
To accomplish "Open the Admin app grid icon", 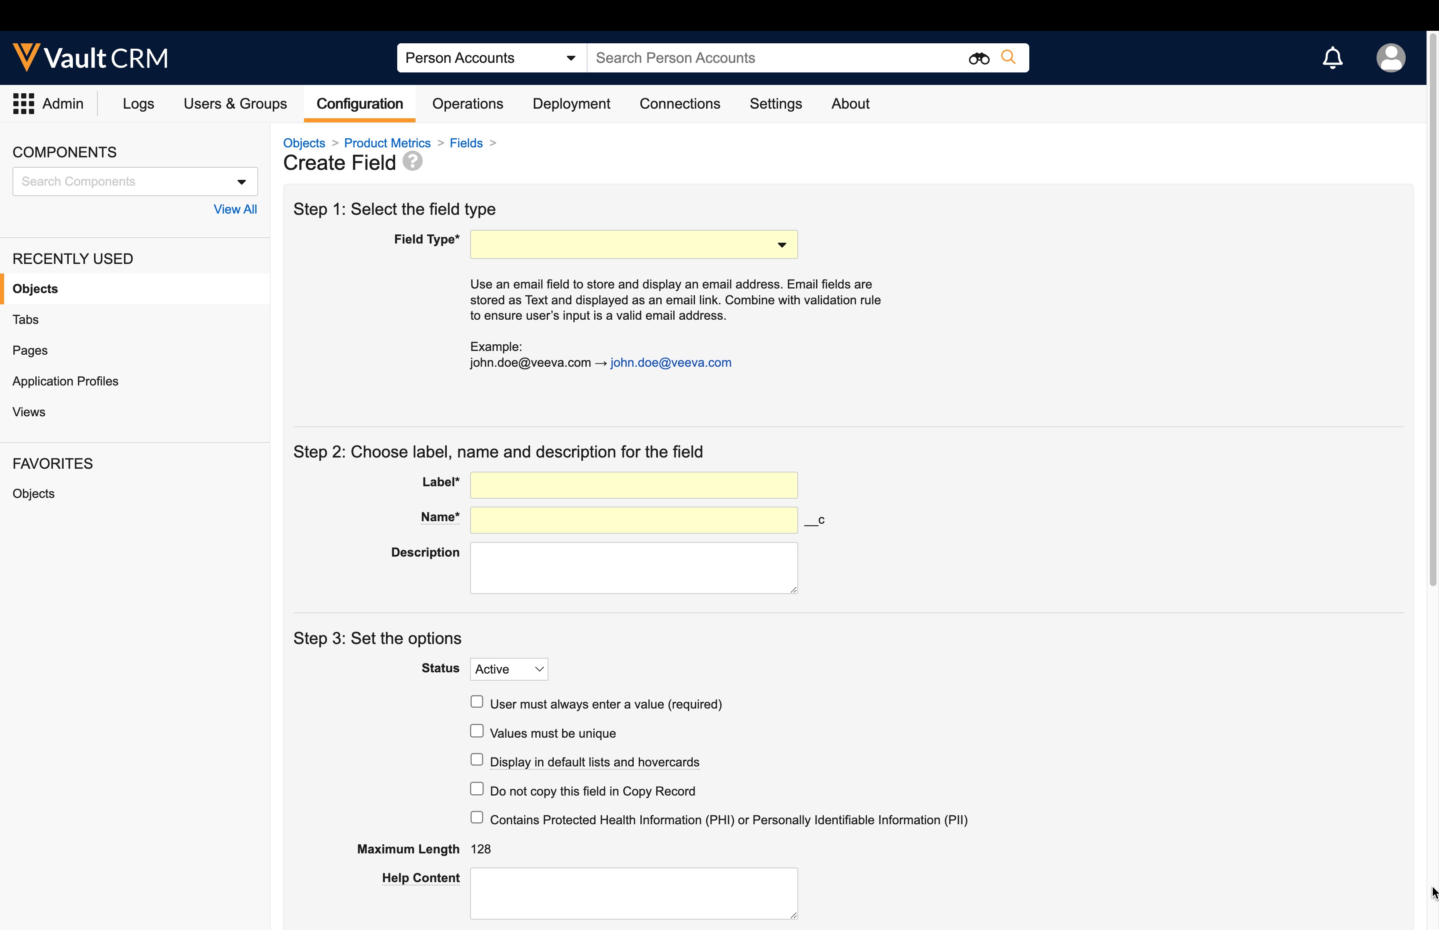I will [24, 104].
